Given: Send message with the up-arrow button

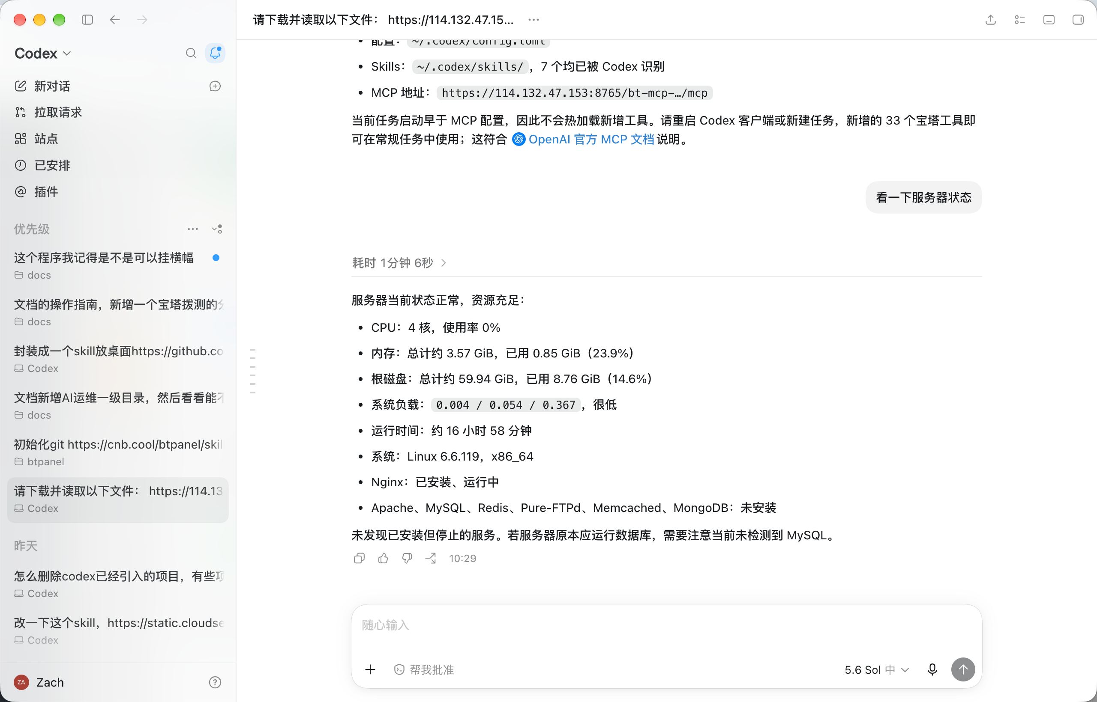Looking at the screenshot, I should tap(963, 669).
